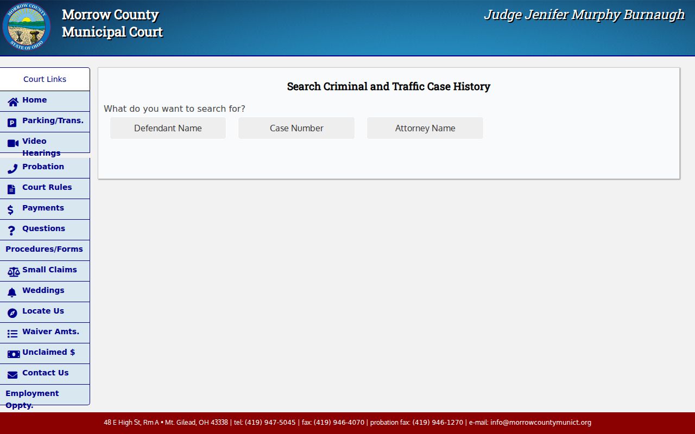The height and width of the screenshot is (434, 695).
Task: Open Employment Oppty. page
Action: pyautogui.click(x=45, y=394)
